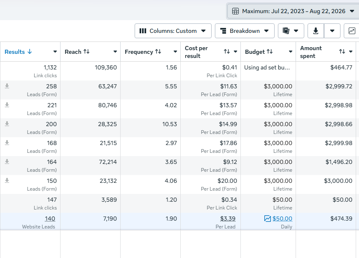Click the 'Using ad set bu...' budget cell
Image resolution: width=359 pixels, height=258 pixels.
pyautogui.click(x=268, y=71)
